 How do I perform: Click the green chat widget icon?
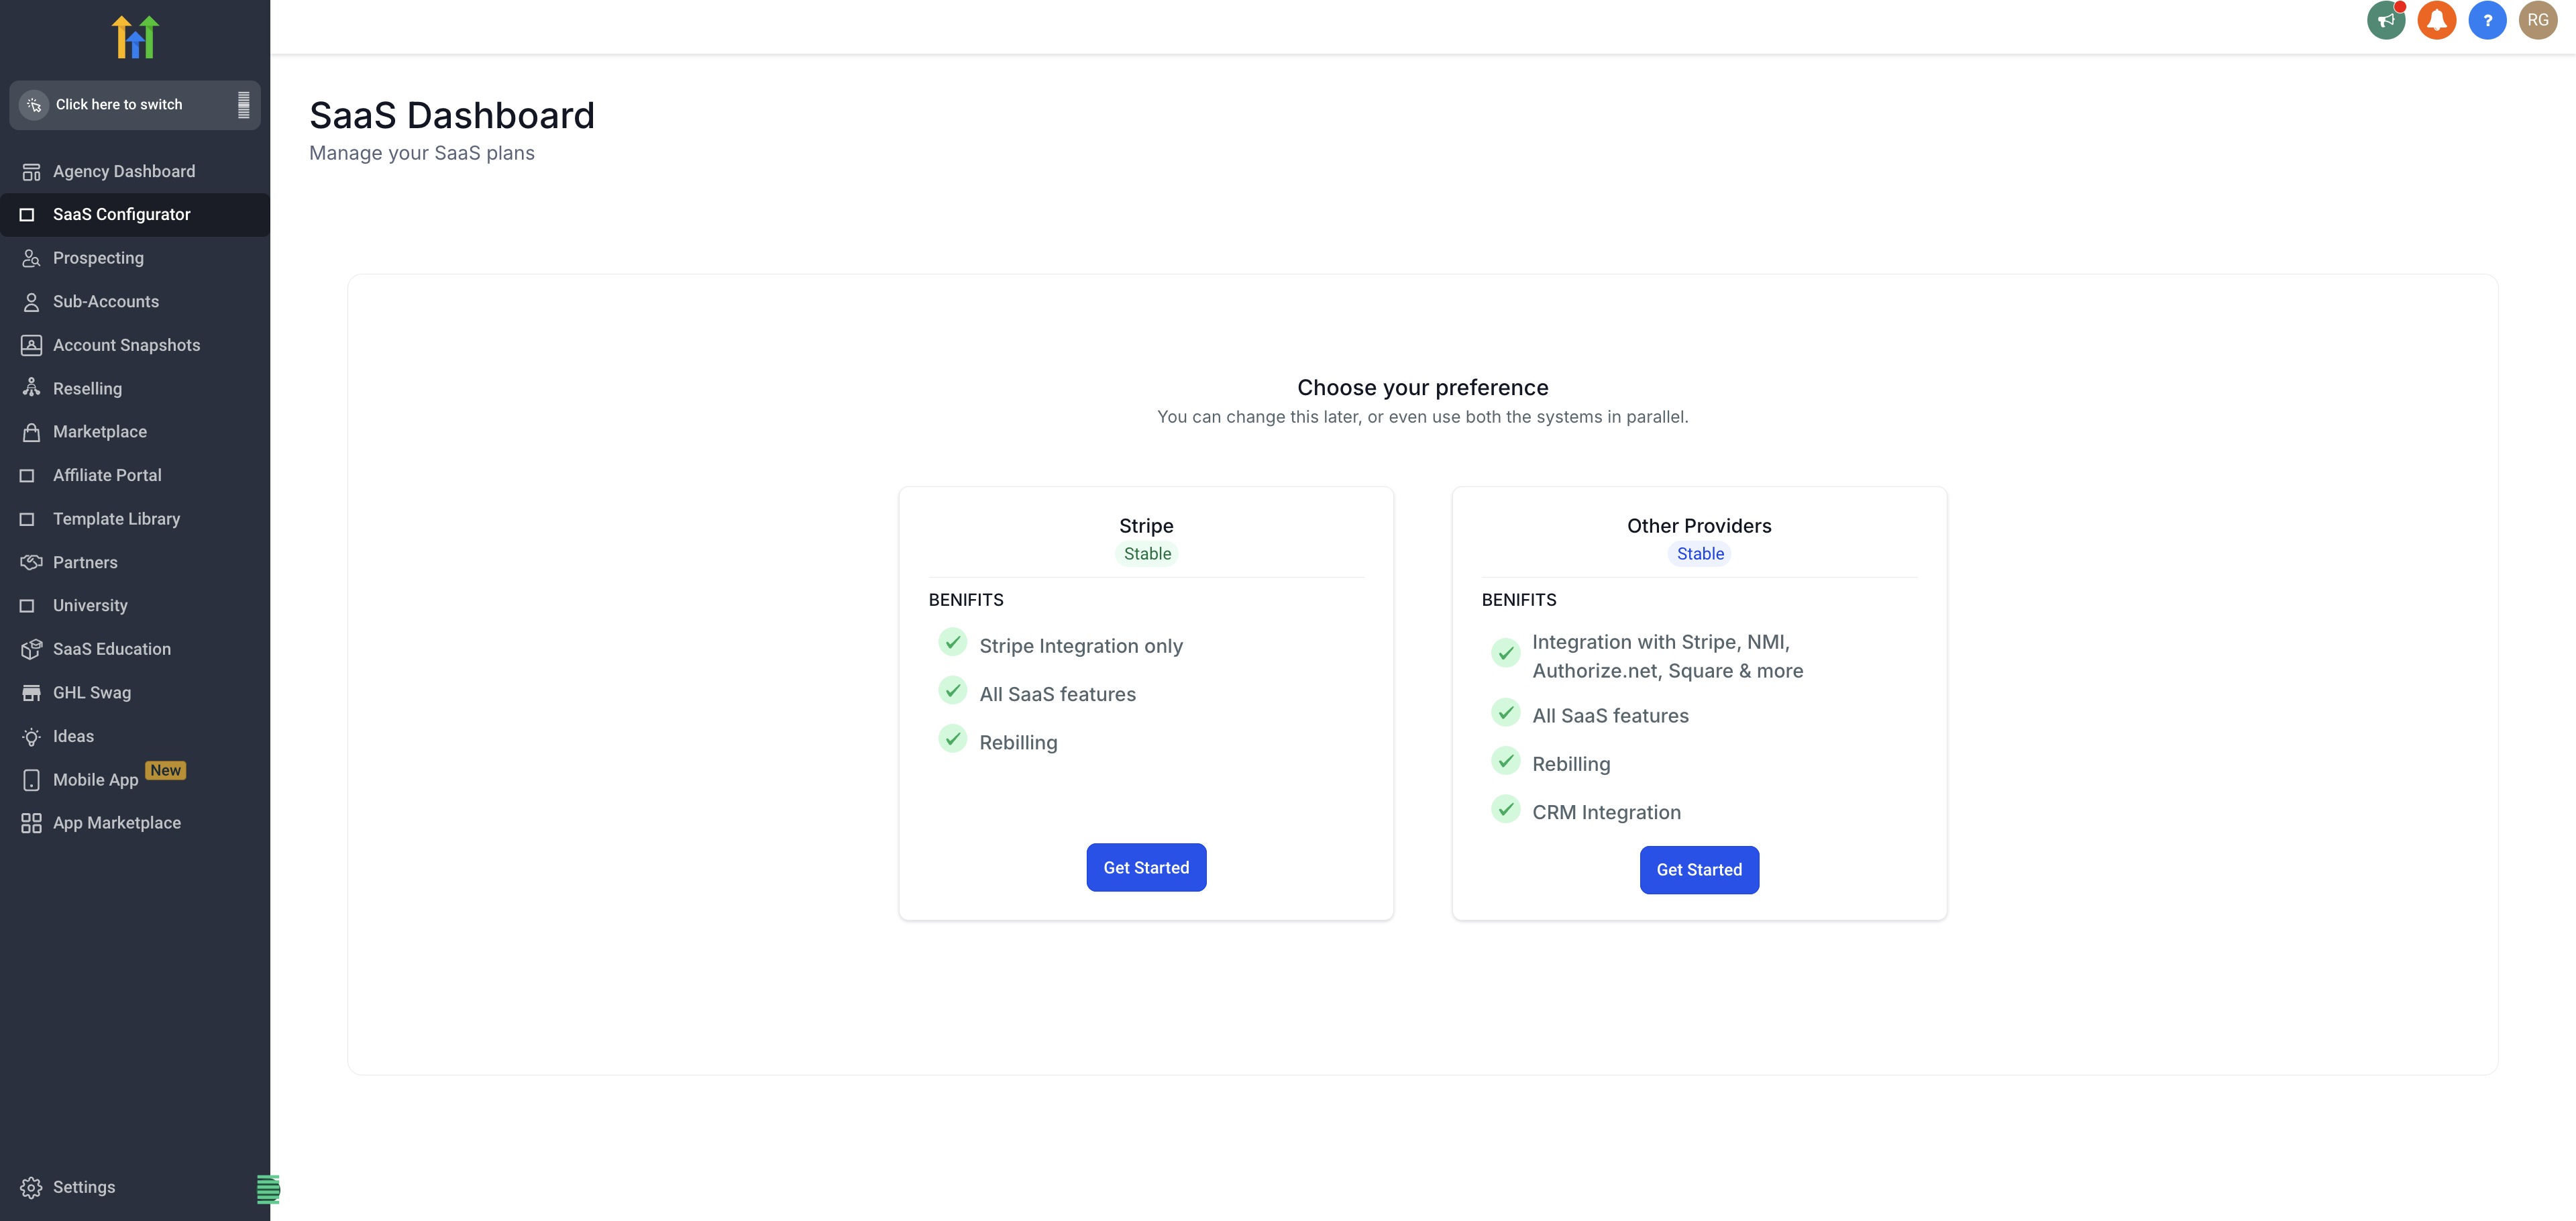pos(268,1189)
